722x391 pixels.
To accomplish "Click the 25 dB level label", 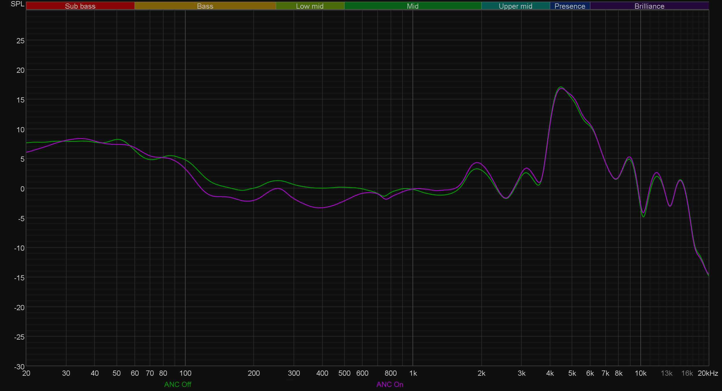I will tap(21, 41).
